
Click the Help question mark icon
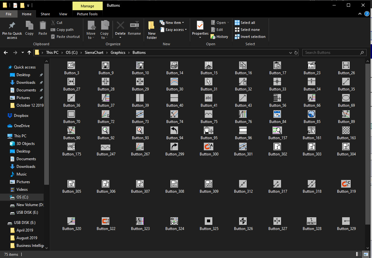coord(367,14)
